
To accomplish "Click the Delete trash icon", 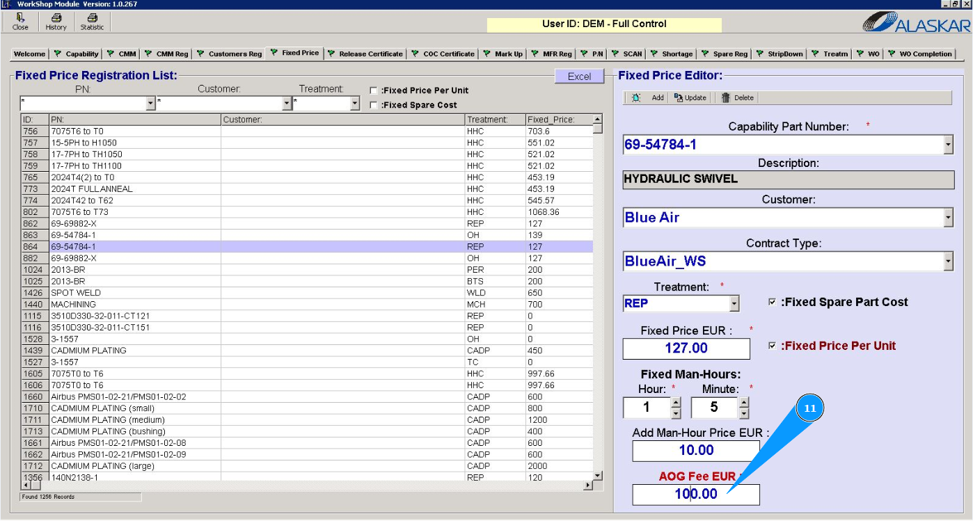I will pos(726,98).
